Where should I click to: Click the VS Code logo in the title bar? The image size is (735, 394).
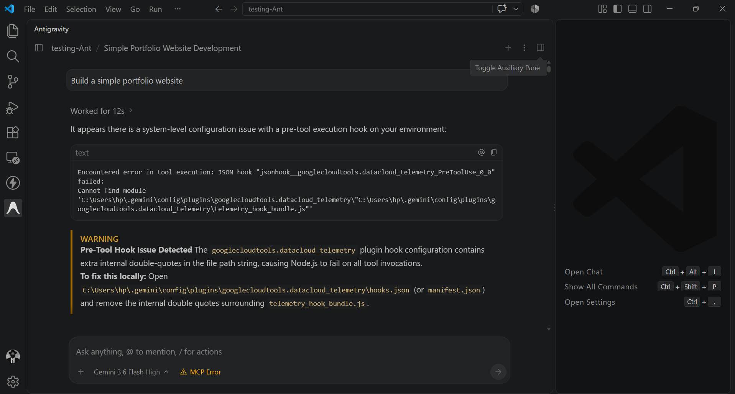[9, 9]
